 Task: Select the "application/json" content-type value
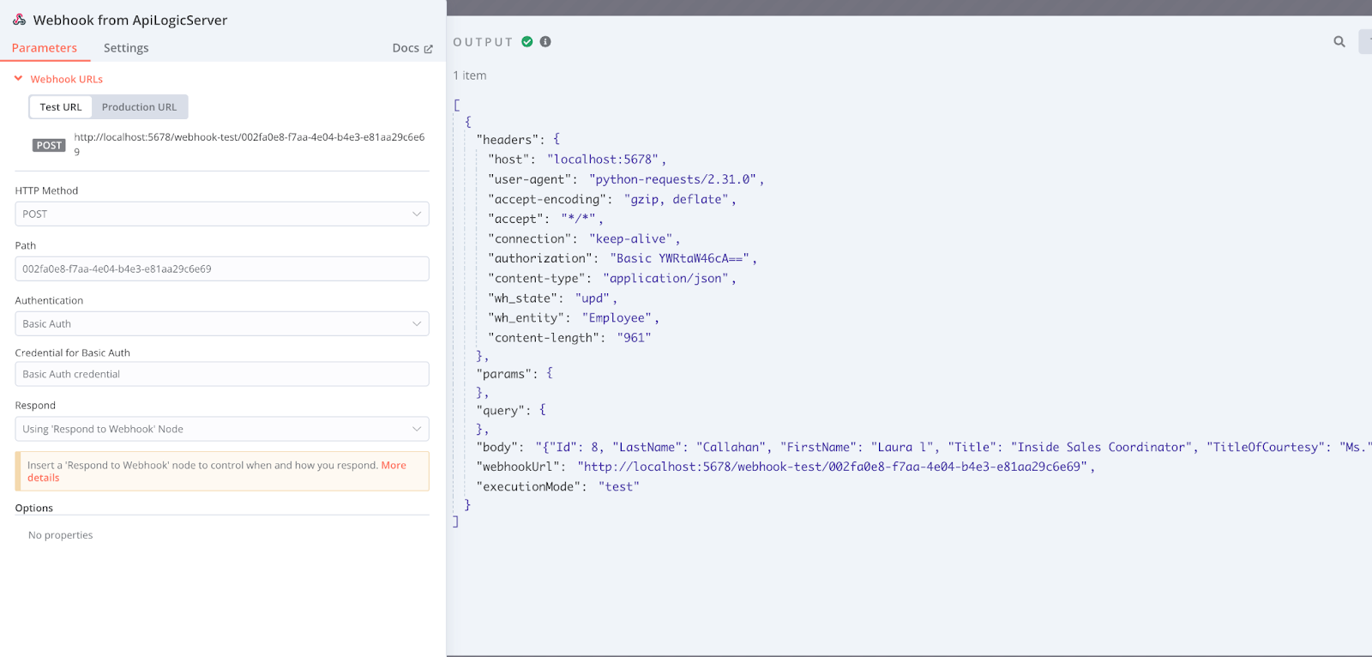click(666, 278)
